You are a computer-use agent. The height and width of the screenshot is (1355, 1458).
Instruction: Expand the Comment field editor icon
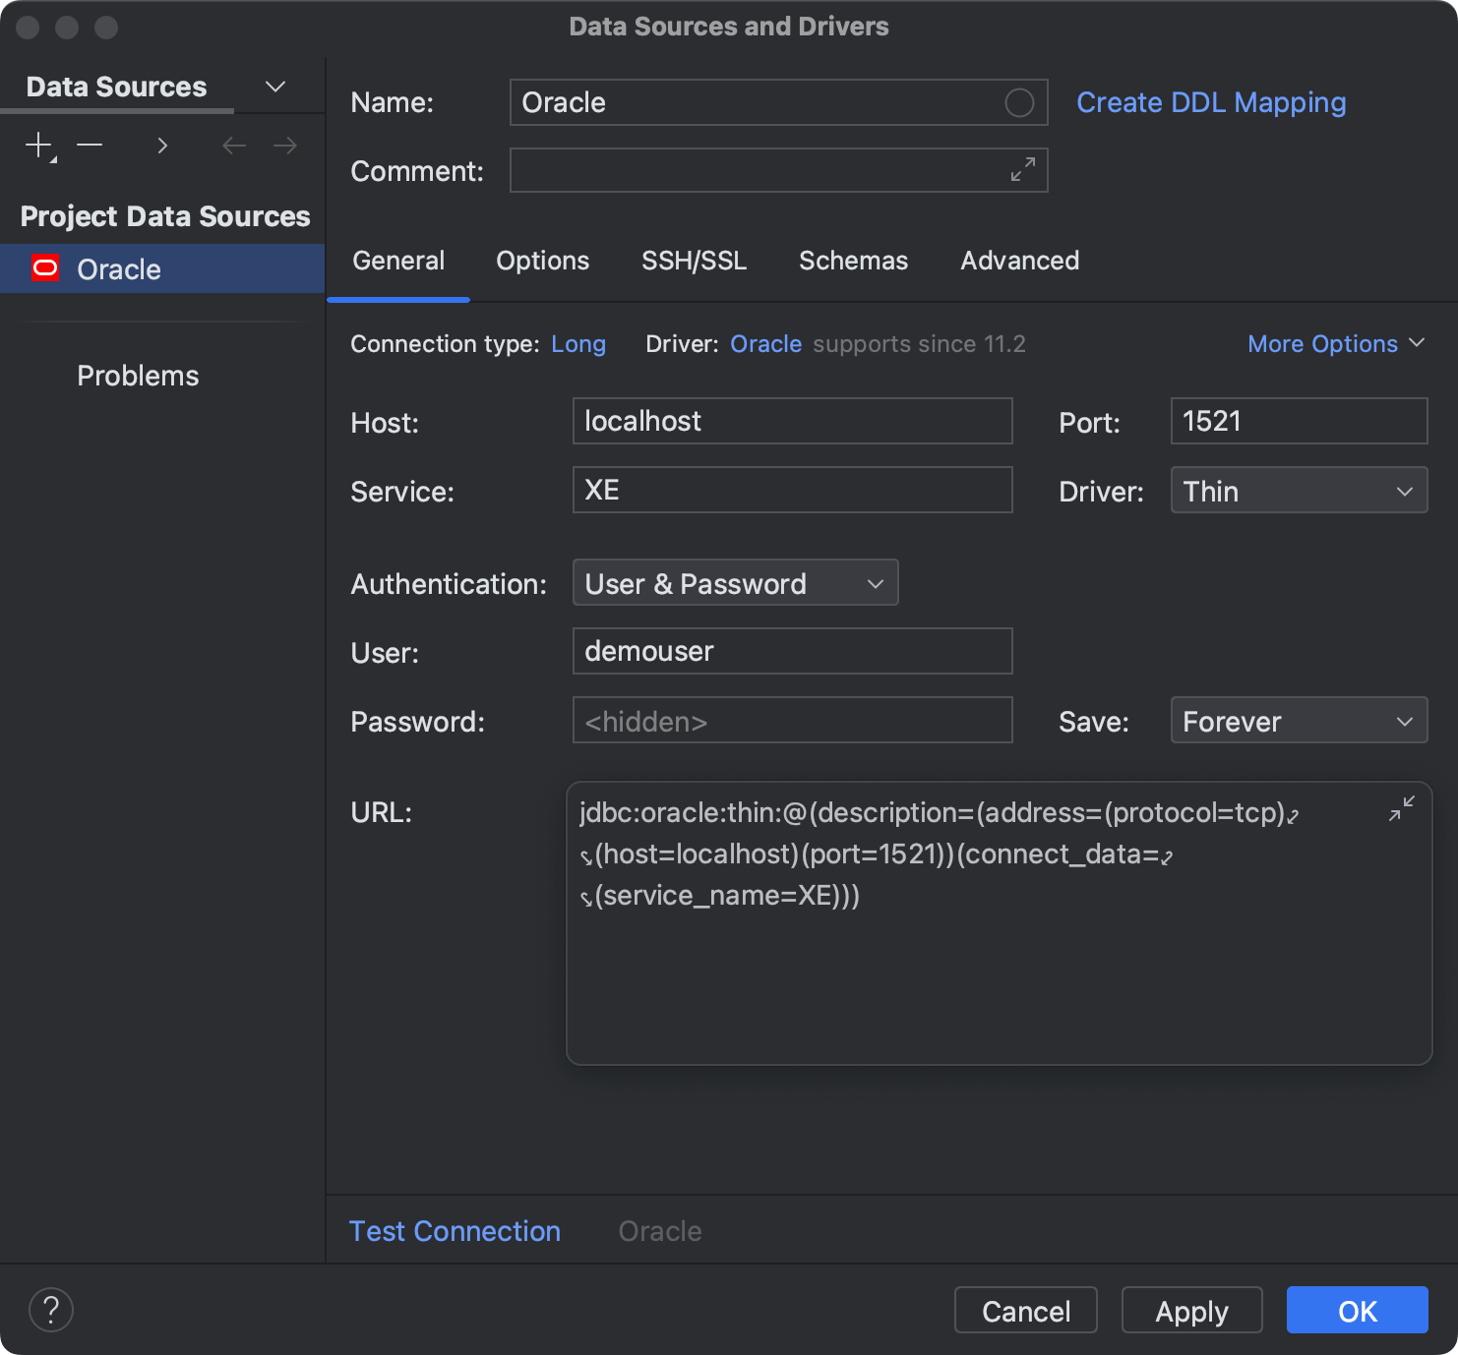pos(1023,169)
